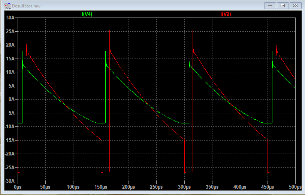Click the -25A vertical axis label
305x195 pixels.
point(10,167)
